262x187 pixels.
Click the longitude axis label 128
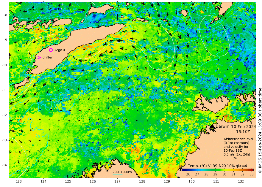click(x=142, y=181)
